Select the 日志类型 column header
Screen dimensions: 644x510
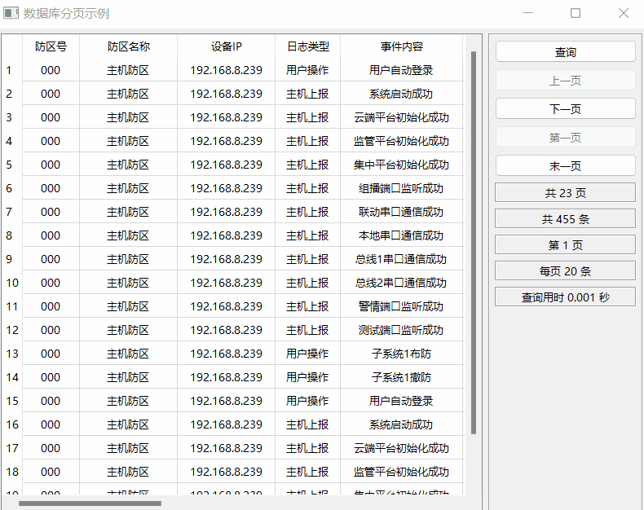(x=307, y=46)
